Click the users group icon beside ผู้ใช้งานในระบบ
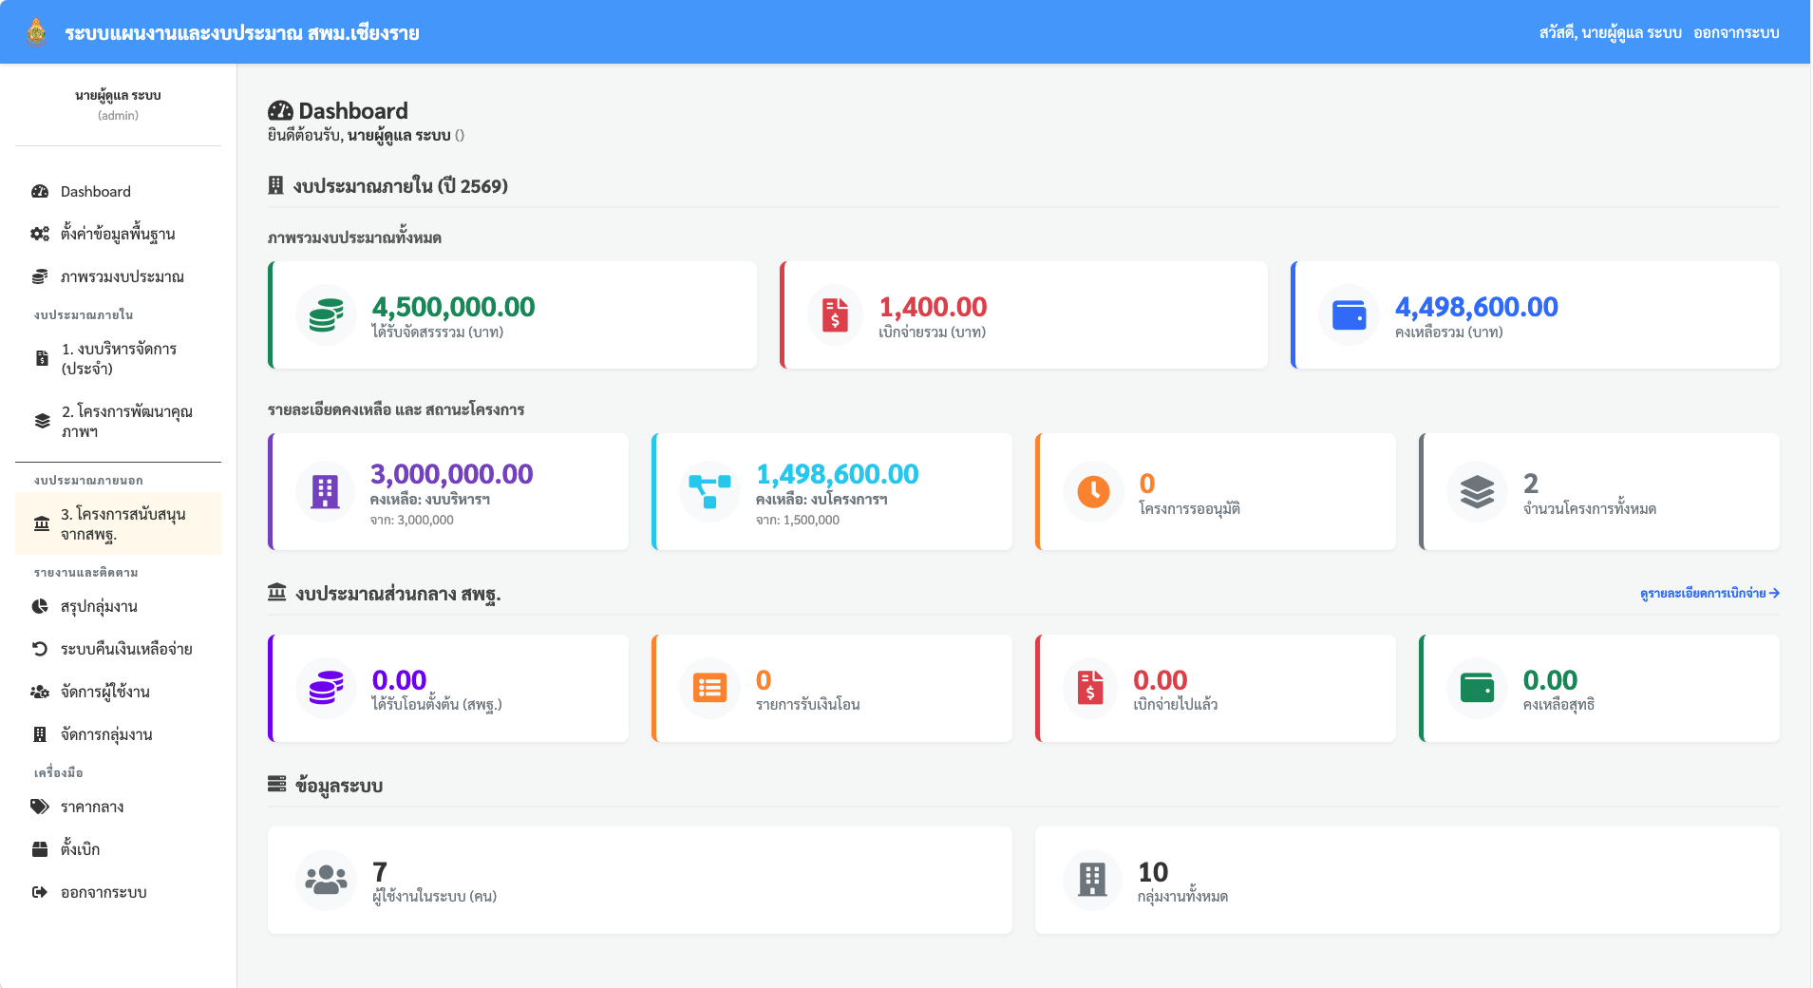This screenshot has height=988, width=1813. coord(326,880)
